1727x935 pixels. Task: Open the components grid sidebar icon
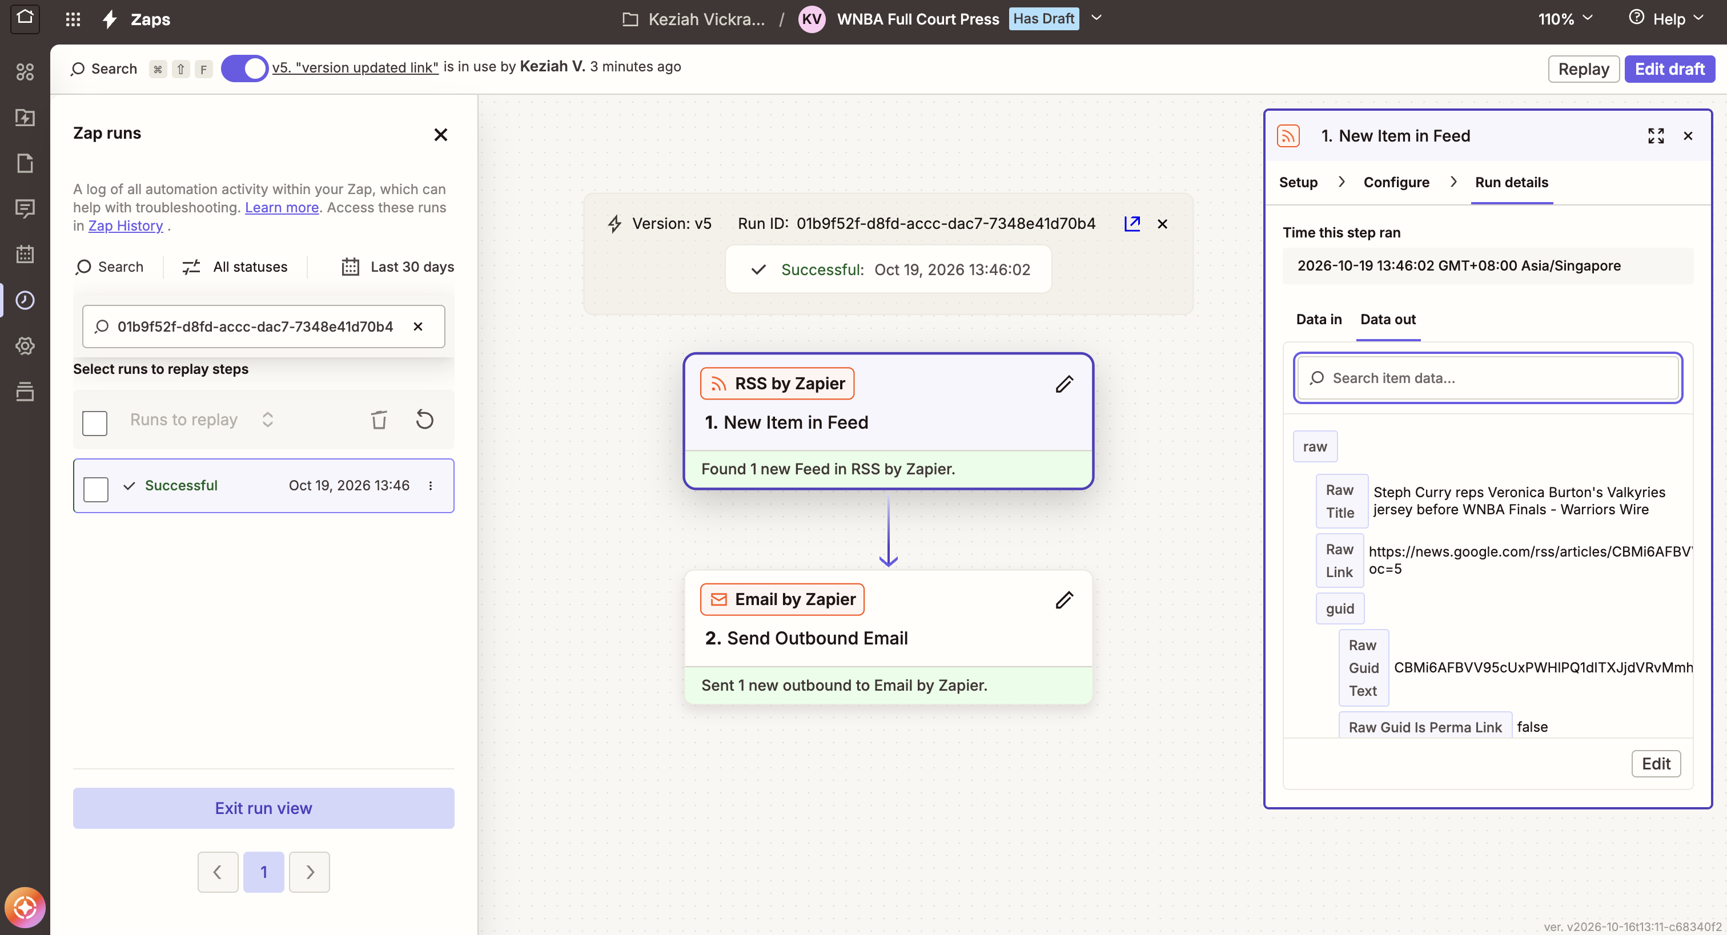point(25,71)
